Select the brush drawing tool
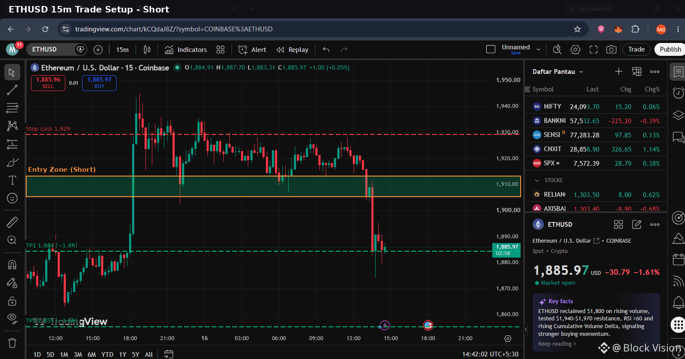This screenshot has height=359, width=685. 12,162
